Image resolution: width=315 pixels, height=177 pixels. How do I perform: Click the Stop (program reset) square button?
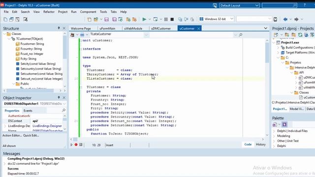[x=172, y=19]
